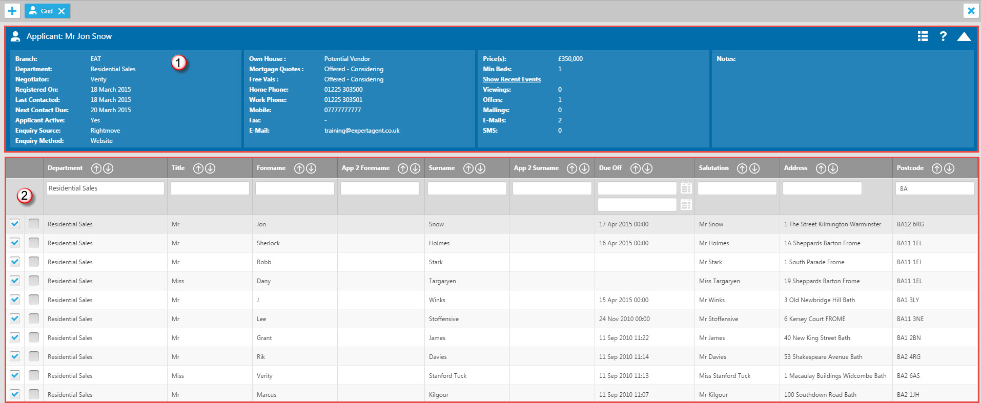The width and height of the screenshot is (981, 403).
Task: Click email training@expertagent.co.uk
Action: pyautogui.click(x=362, y=131)
